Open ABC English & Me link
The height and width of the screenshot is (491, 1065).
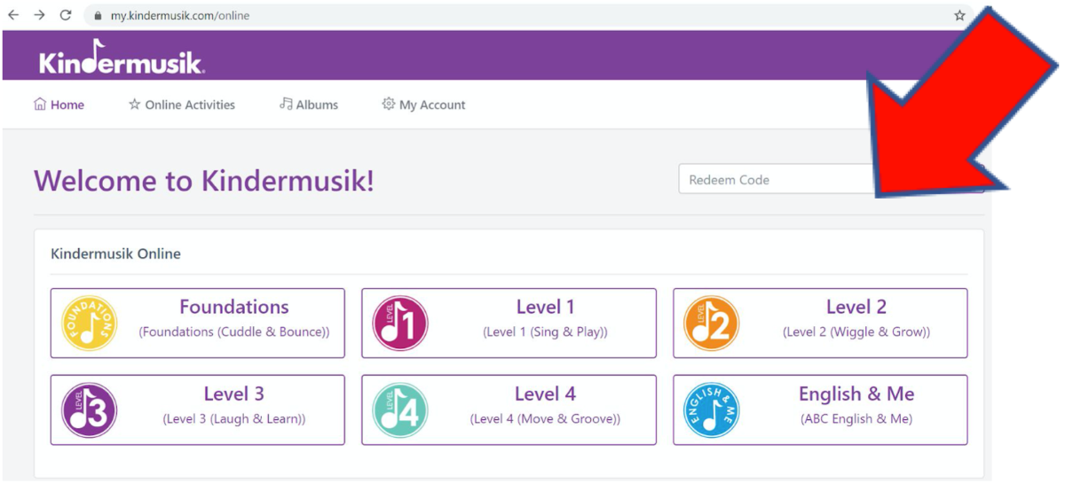(856, 419)
